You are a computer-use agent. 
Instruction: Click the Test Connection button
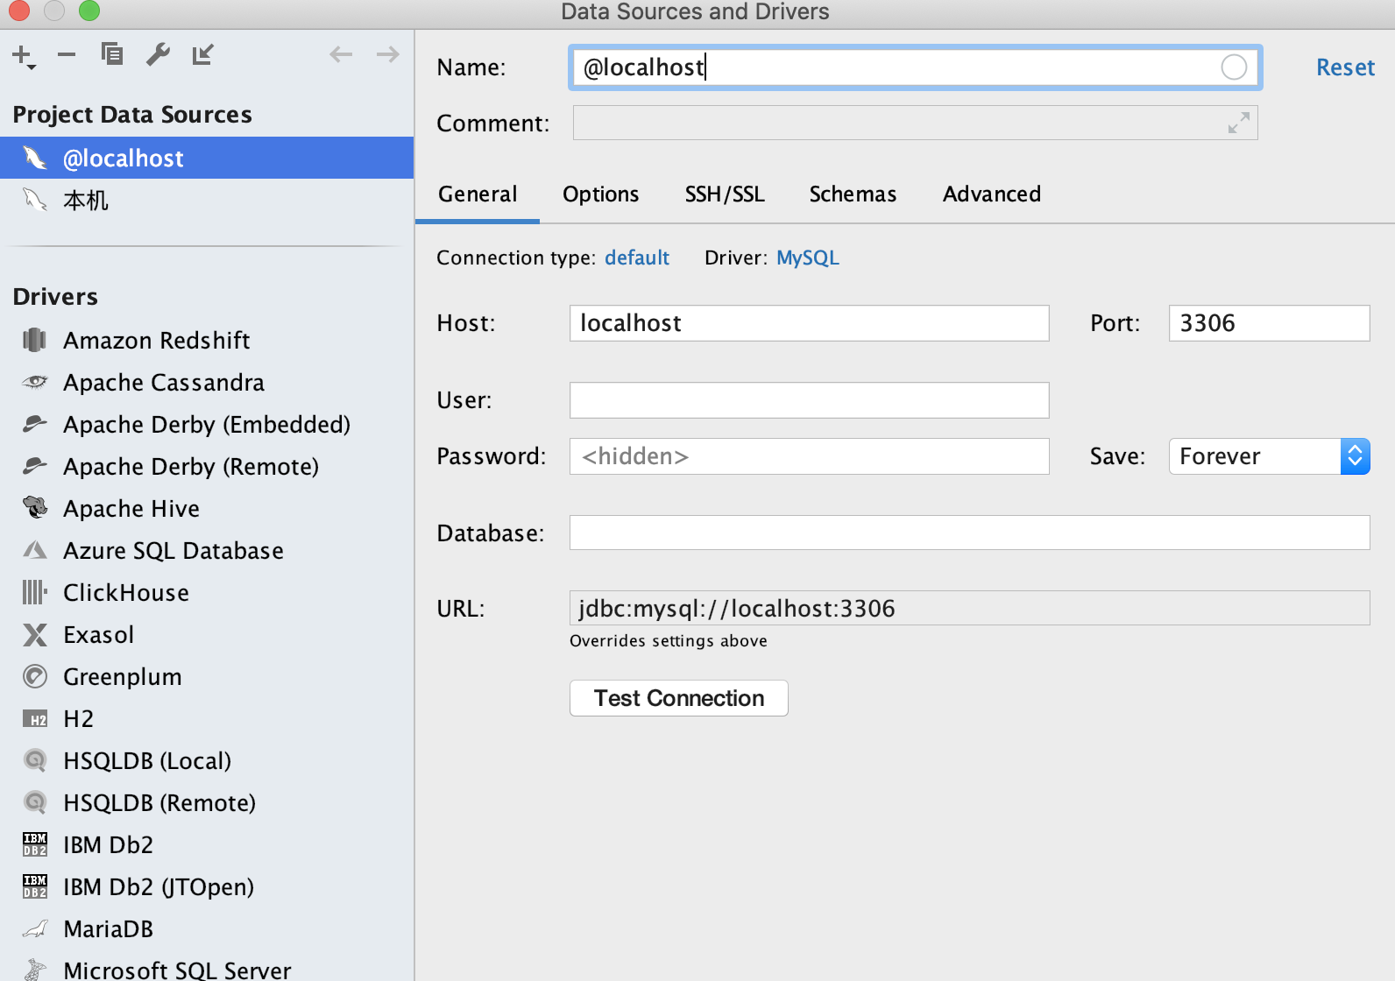(x=679, y=698)
